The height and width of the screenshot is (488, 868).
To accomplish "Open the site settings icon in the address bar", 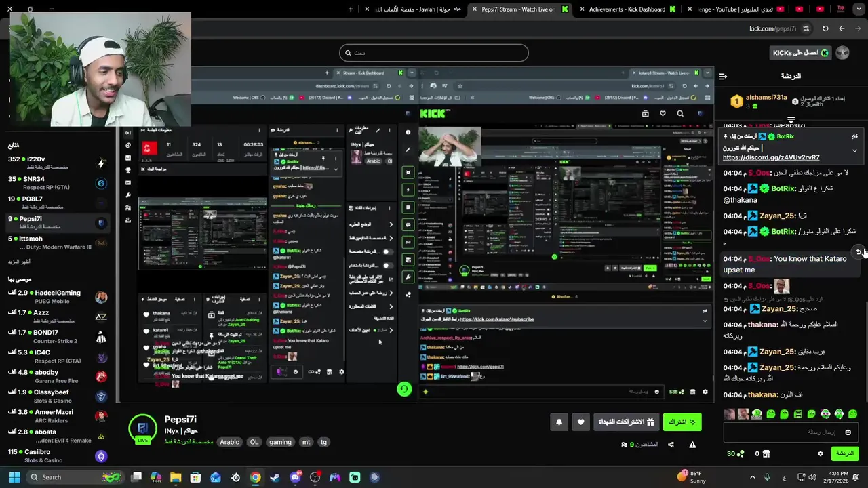I will pos(806,28).
